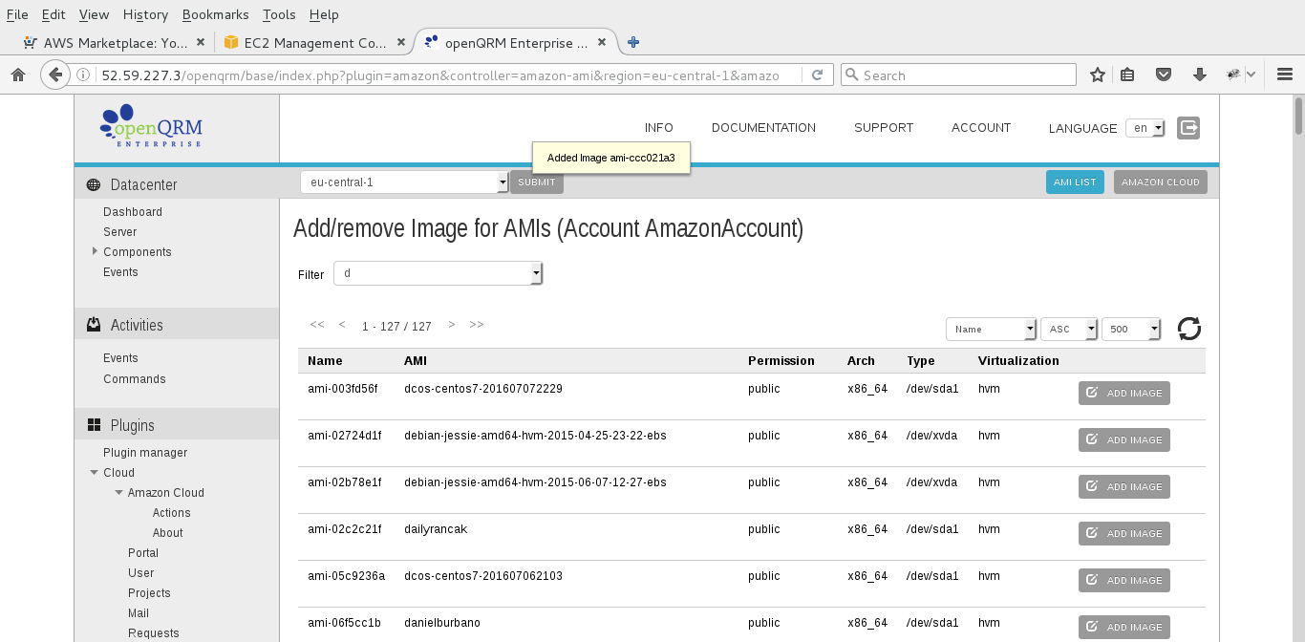Click the Pocket save icon
The width and height of the screenshot is (1305, 642).
[x=1164, y=75]
